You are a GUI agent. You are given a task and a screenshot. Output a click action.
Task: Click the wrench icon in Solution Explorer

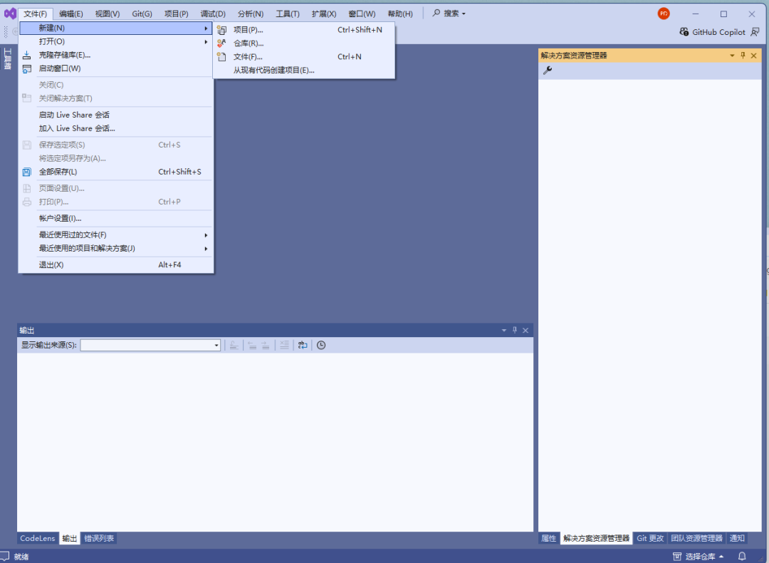[x=548, y=70]
